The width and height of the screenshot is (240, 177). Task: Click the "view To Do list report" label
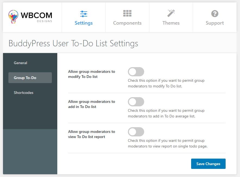point(91,134)
